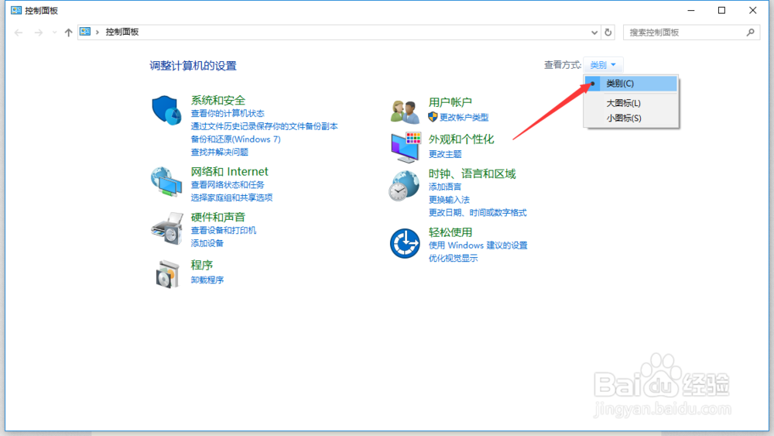Image resolution: width=774 pixels, height=436 pixels.
Task: Open 网络和 Internet category link
Action: [x=230, y=171]
